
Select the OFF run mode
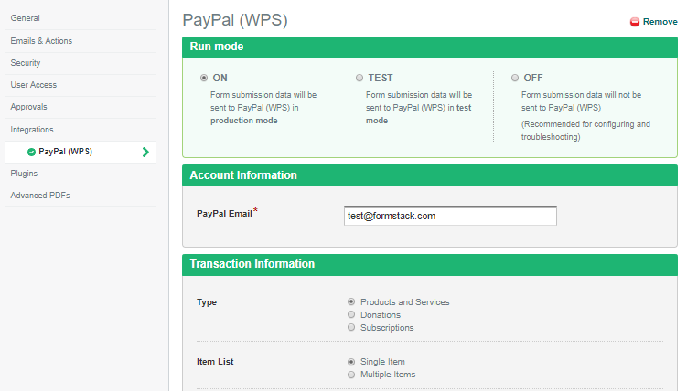coord(515,78)
